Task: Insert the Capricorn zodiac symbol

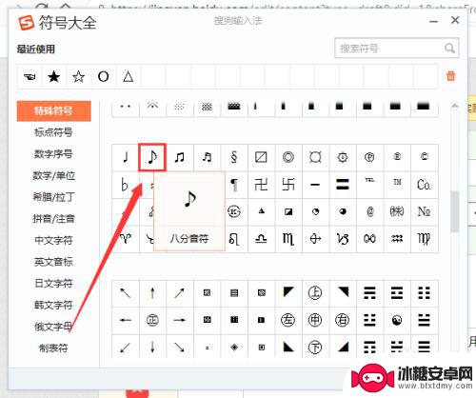Action: [x=343, y=239]
